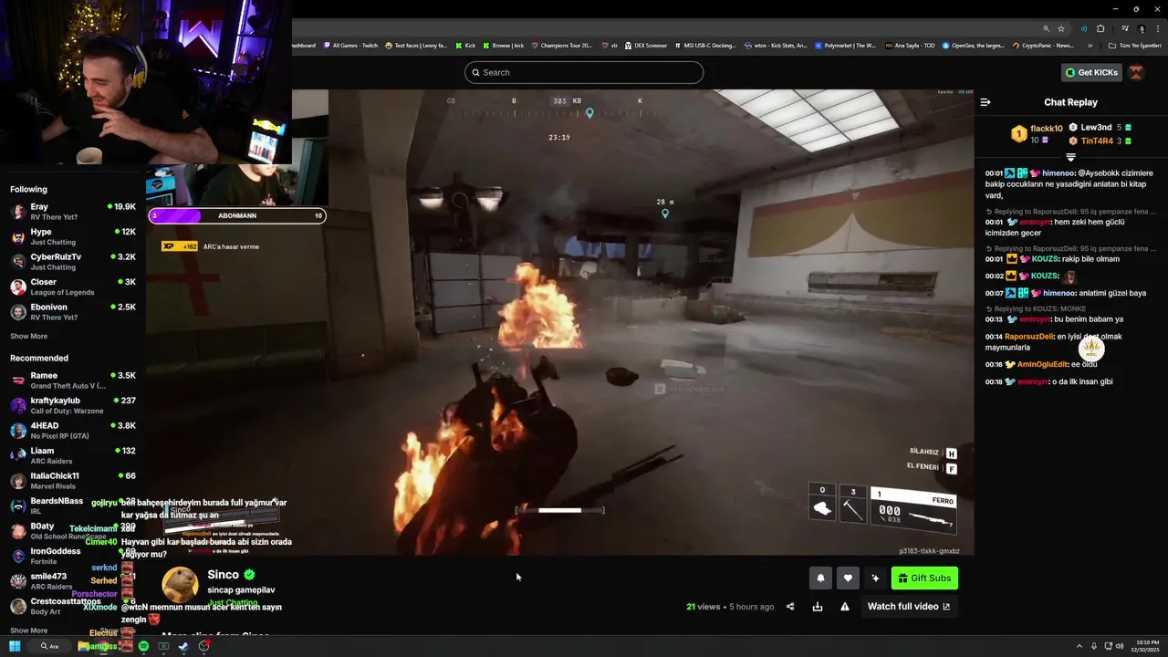The width and height of the screenshot is (1168, 657).
Task: Open the CryptoPanic bookmark
Action: click(x=1043, y=45)
